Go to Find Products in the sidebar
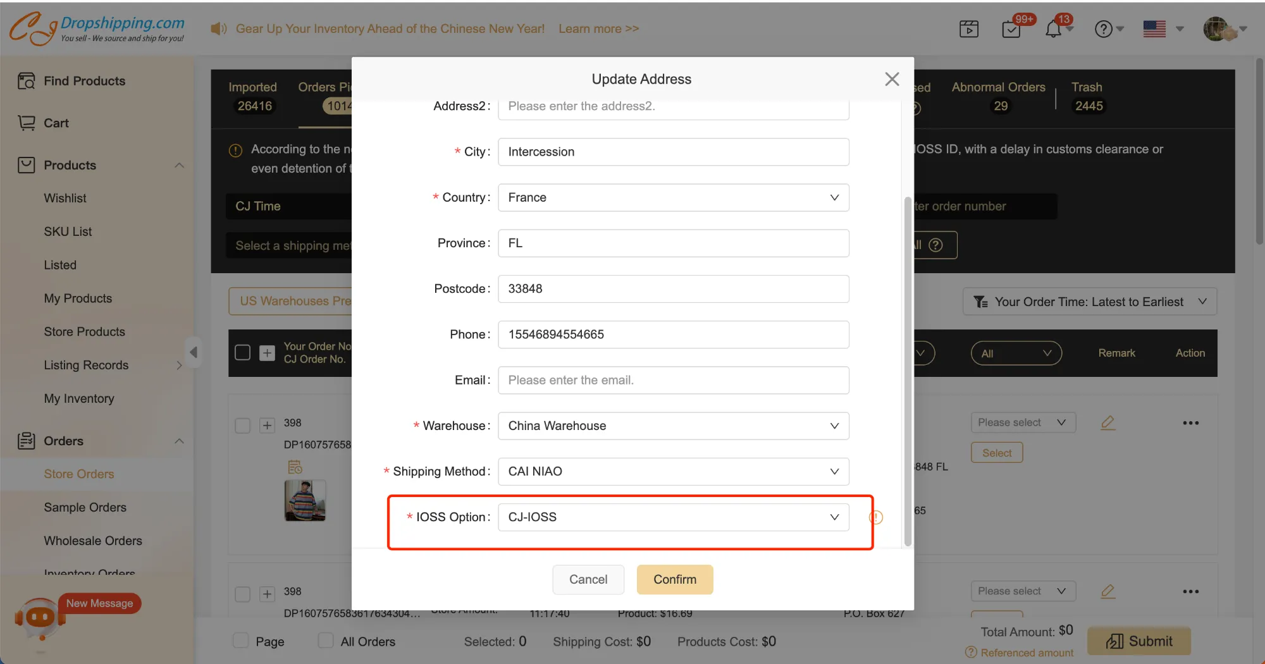 coord(84,81)
